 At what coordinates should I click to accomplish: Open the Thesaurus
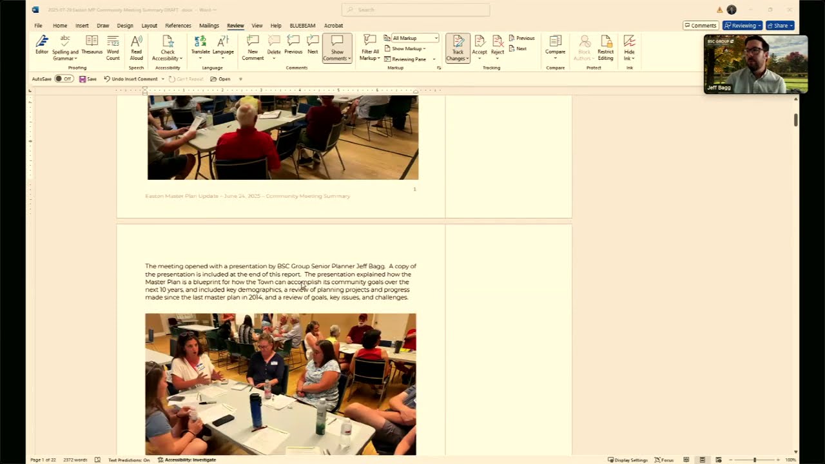click(x=92, y=46)
